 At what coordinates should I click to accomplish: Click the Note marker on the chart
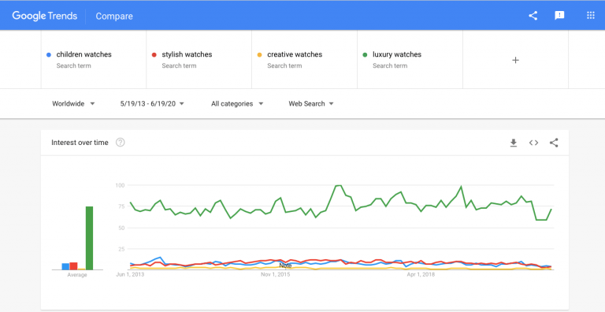285,266
